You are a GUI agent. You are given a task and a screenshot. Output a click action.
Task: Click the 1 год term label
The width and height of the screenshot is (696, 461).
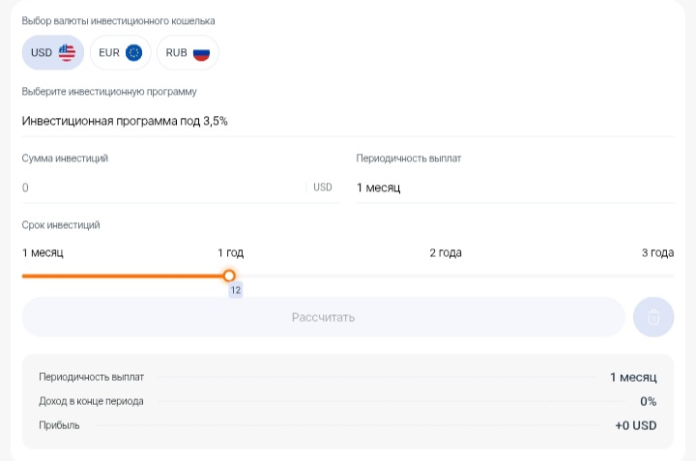click(x=230, y=253)
